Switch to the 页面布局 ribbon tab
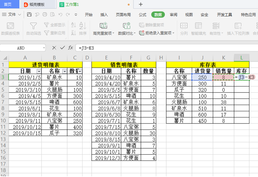Viewport: 258px width, 177px height. (123, 15)
